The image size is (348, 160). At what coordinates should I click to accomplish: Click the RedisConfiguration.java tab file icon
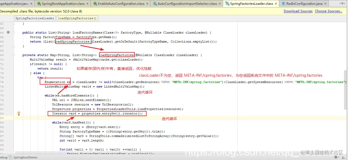[x=283, y=4]
